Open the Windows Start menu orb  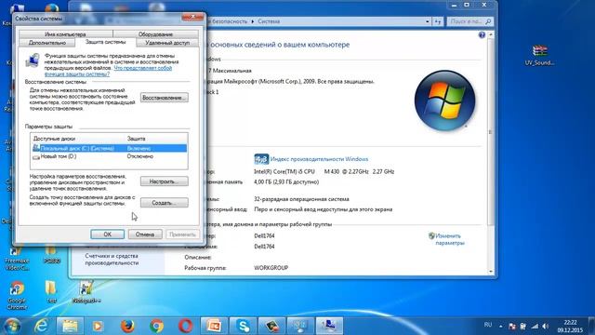pos(12,326)
